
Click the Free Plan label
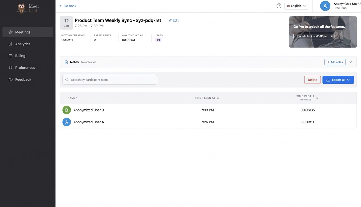(x=340, y=8)
